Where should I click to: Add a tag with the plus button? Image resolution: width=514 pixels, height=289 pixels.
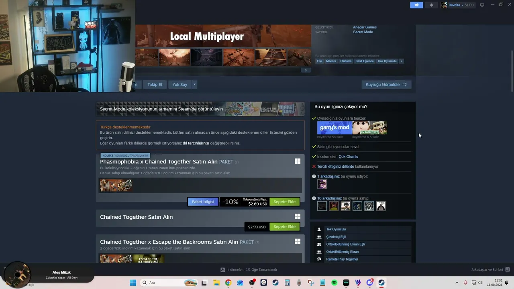[402, 61]
